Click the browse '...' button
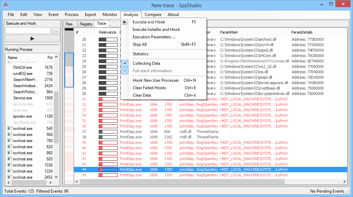 tap(56, 31)
